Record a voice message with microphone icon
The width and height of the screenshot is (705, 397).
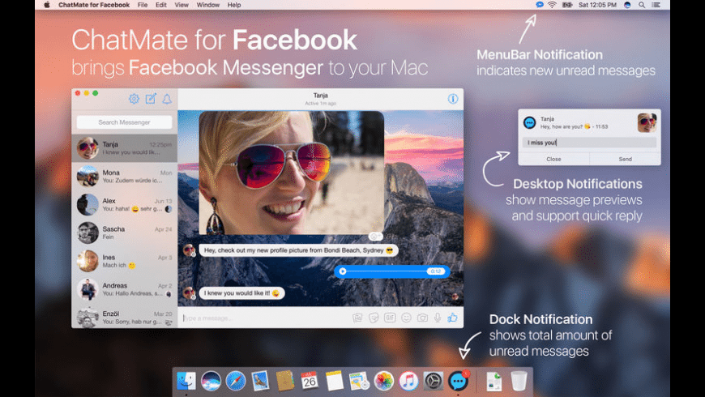[438, 318]
